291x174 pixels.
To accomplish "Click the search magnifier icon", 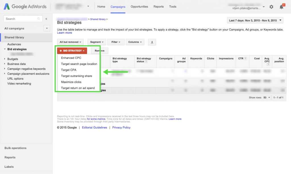I will [39, 19].
